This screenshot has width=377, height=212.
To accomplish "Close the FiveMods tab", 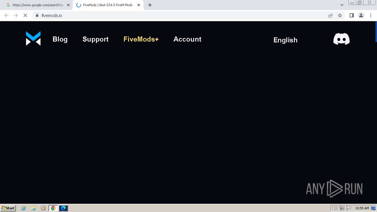I will pyautogui.click(x=139, y=5).
